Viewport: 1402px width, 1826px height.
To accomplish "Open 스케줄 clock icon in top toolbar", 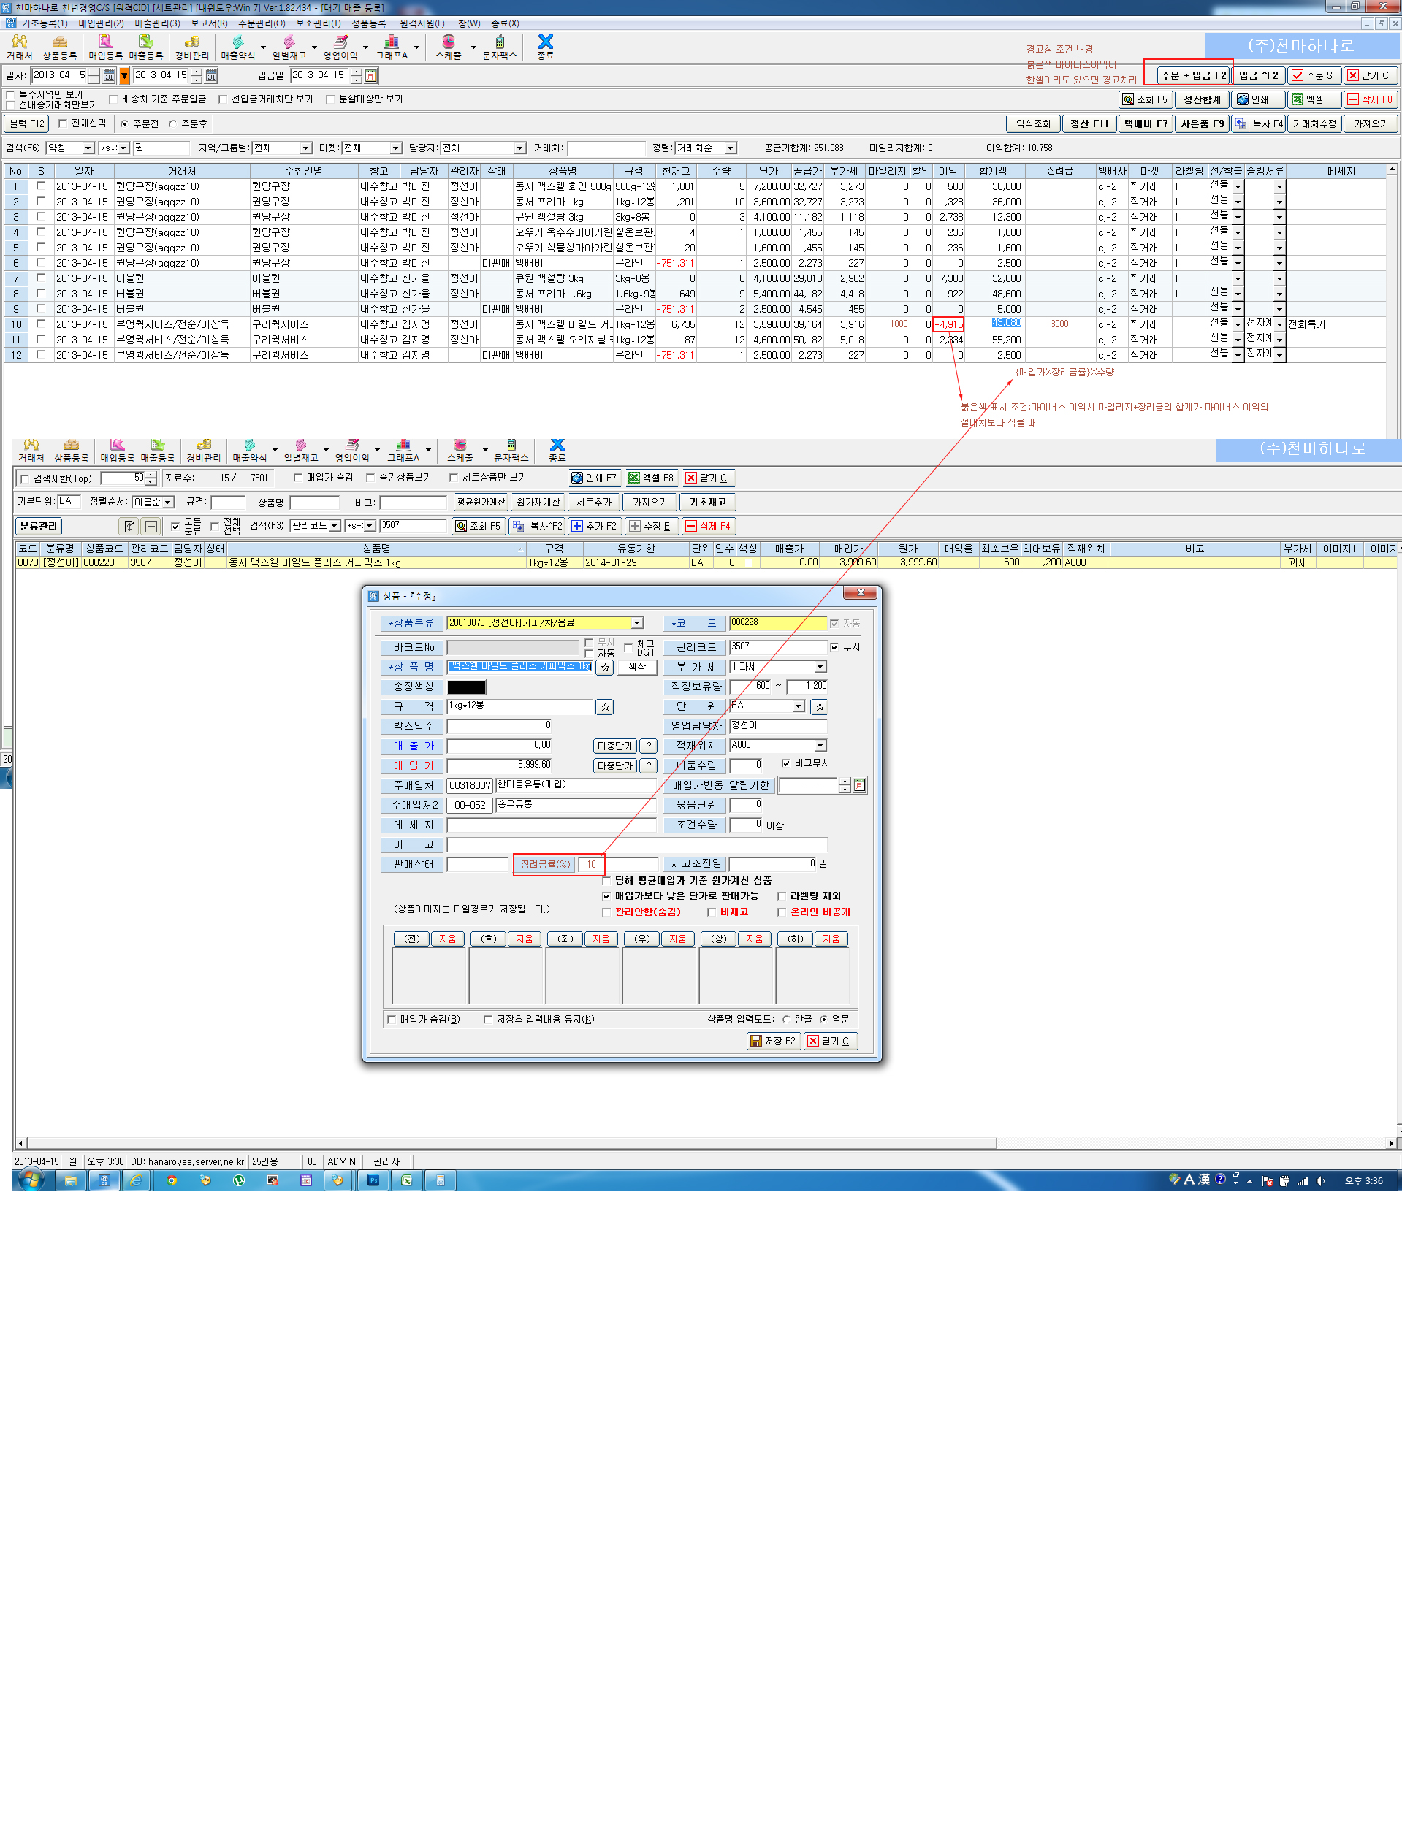I will (x=448, y=47).
